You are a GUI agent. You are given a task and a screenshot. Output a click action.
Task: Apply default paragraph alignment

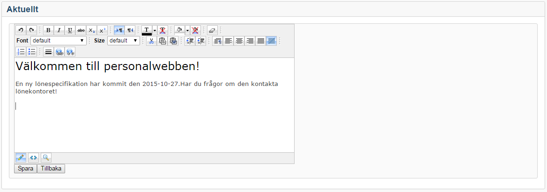point(218,41)
